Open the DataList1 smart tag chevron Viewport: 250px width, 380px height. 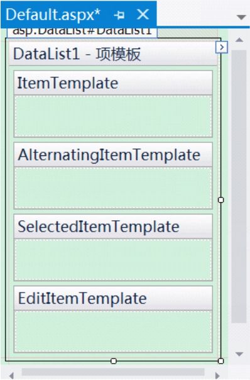(x=222, y=47)
